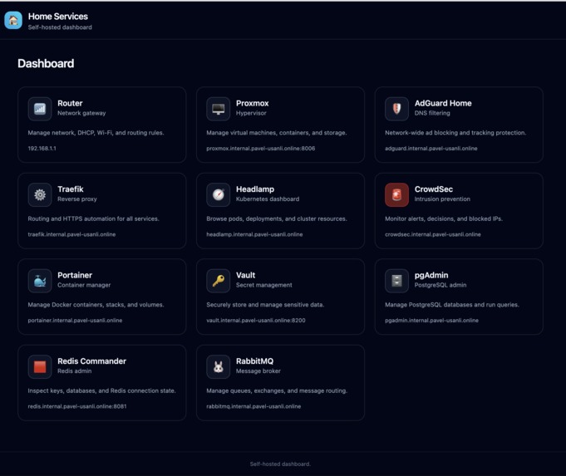Click the Headlamp compass icon
This screenshot has width=566, height=476.
218,194
